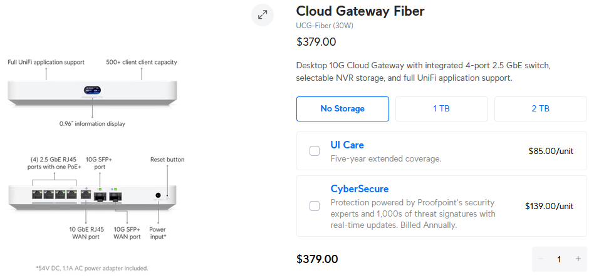Choose the 1 TB storage option

point(441,109)
